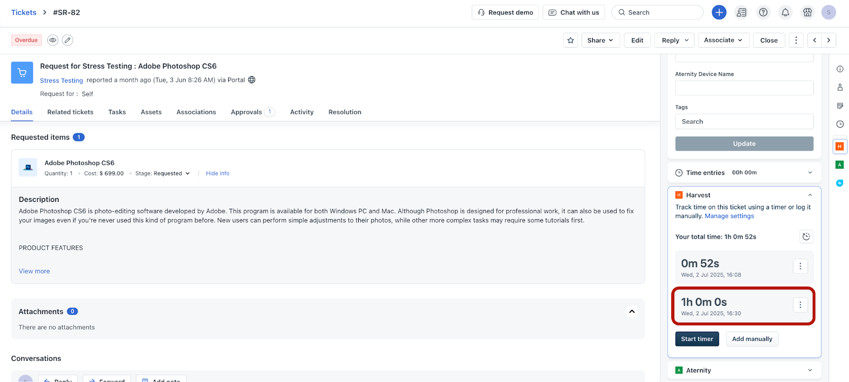This screenshot has width=849, height=382.
Task: Select the Harvest app icon in sidebar
Action: point(839,146)
